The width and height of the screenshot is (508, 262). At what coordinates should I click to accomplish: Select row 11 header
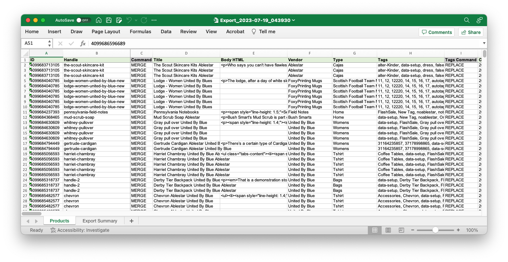tap(25, 112)
